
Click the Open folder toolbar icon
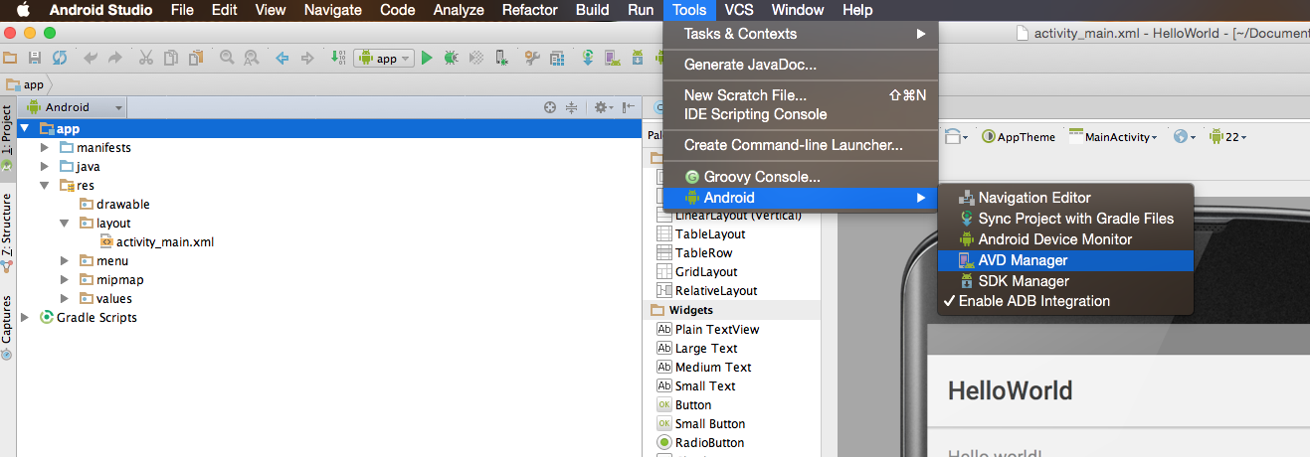click(x=10, y=59)
